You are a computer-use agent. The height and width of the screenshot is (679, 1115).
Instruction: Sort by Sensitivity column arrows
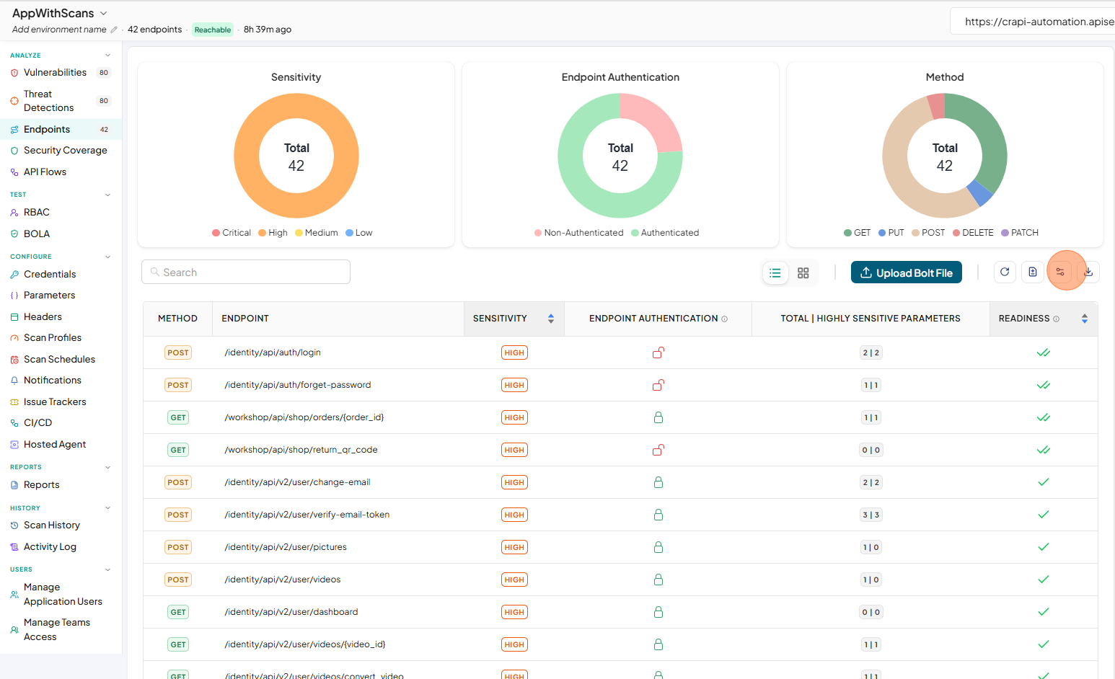click(x=551, y=319)
